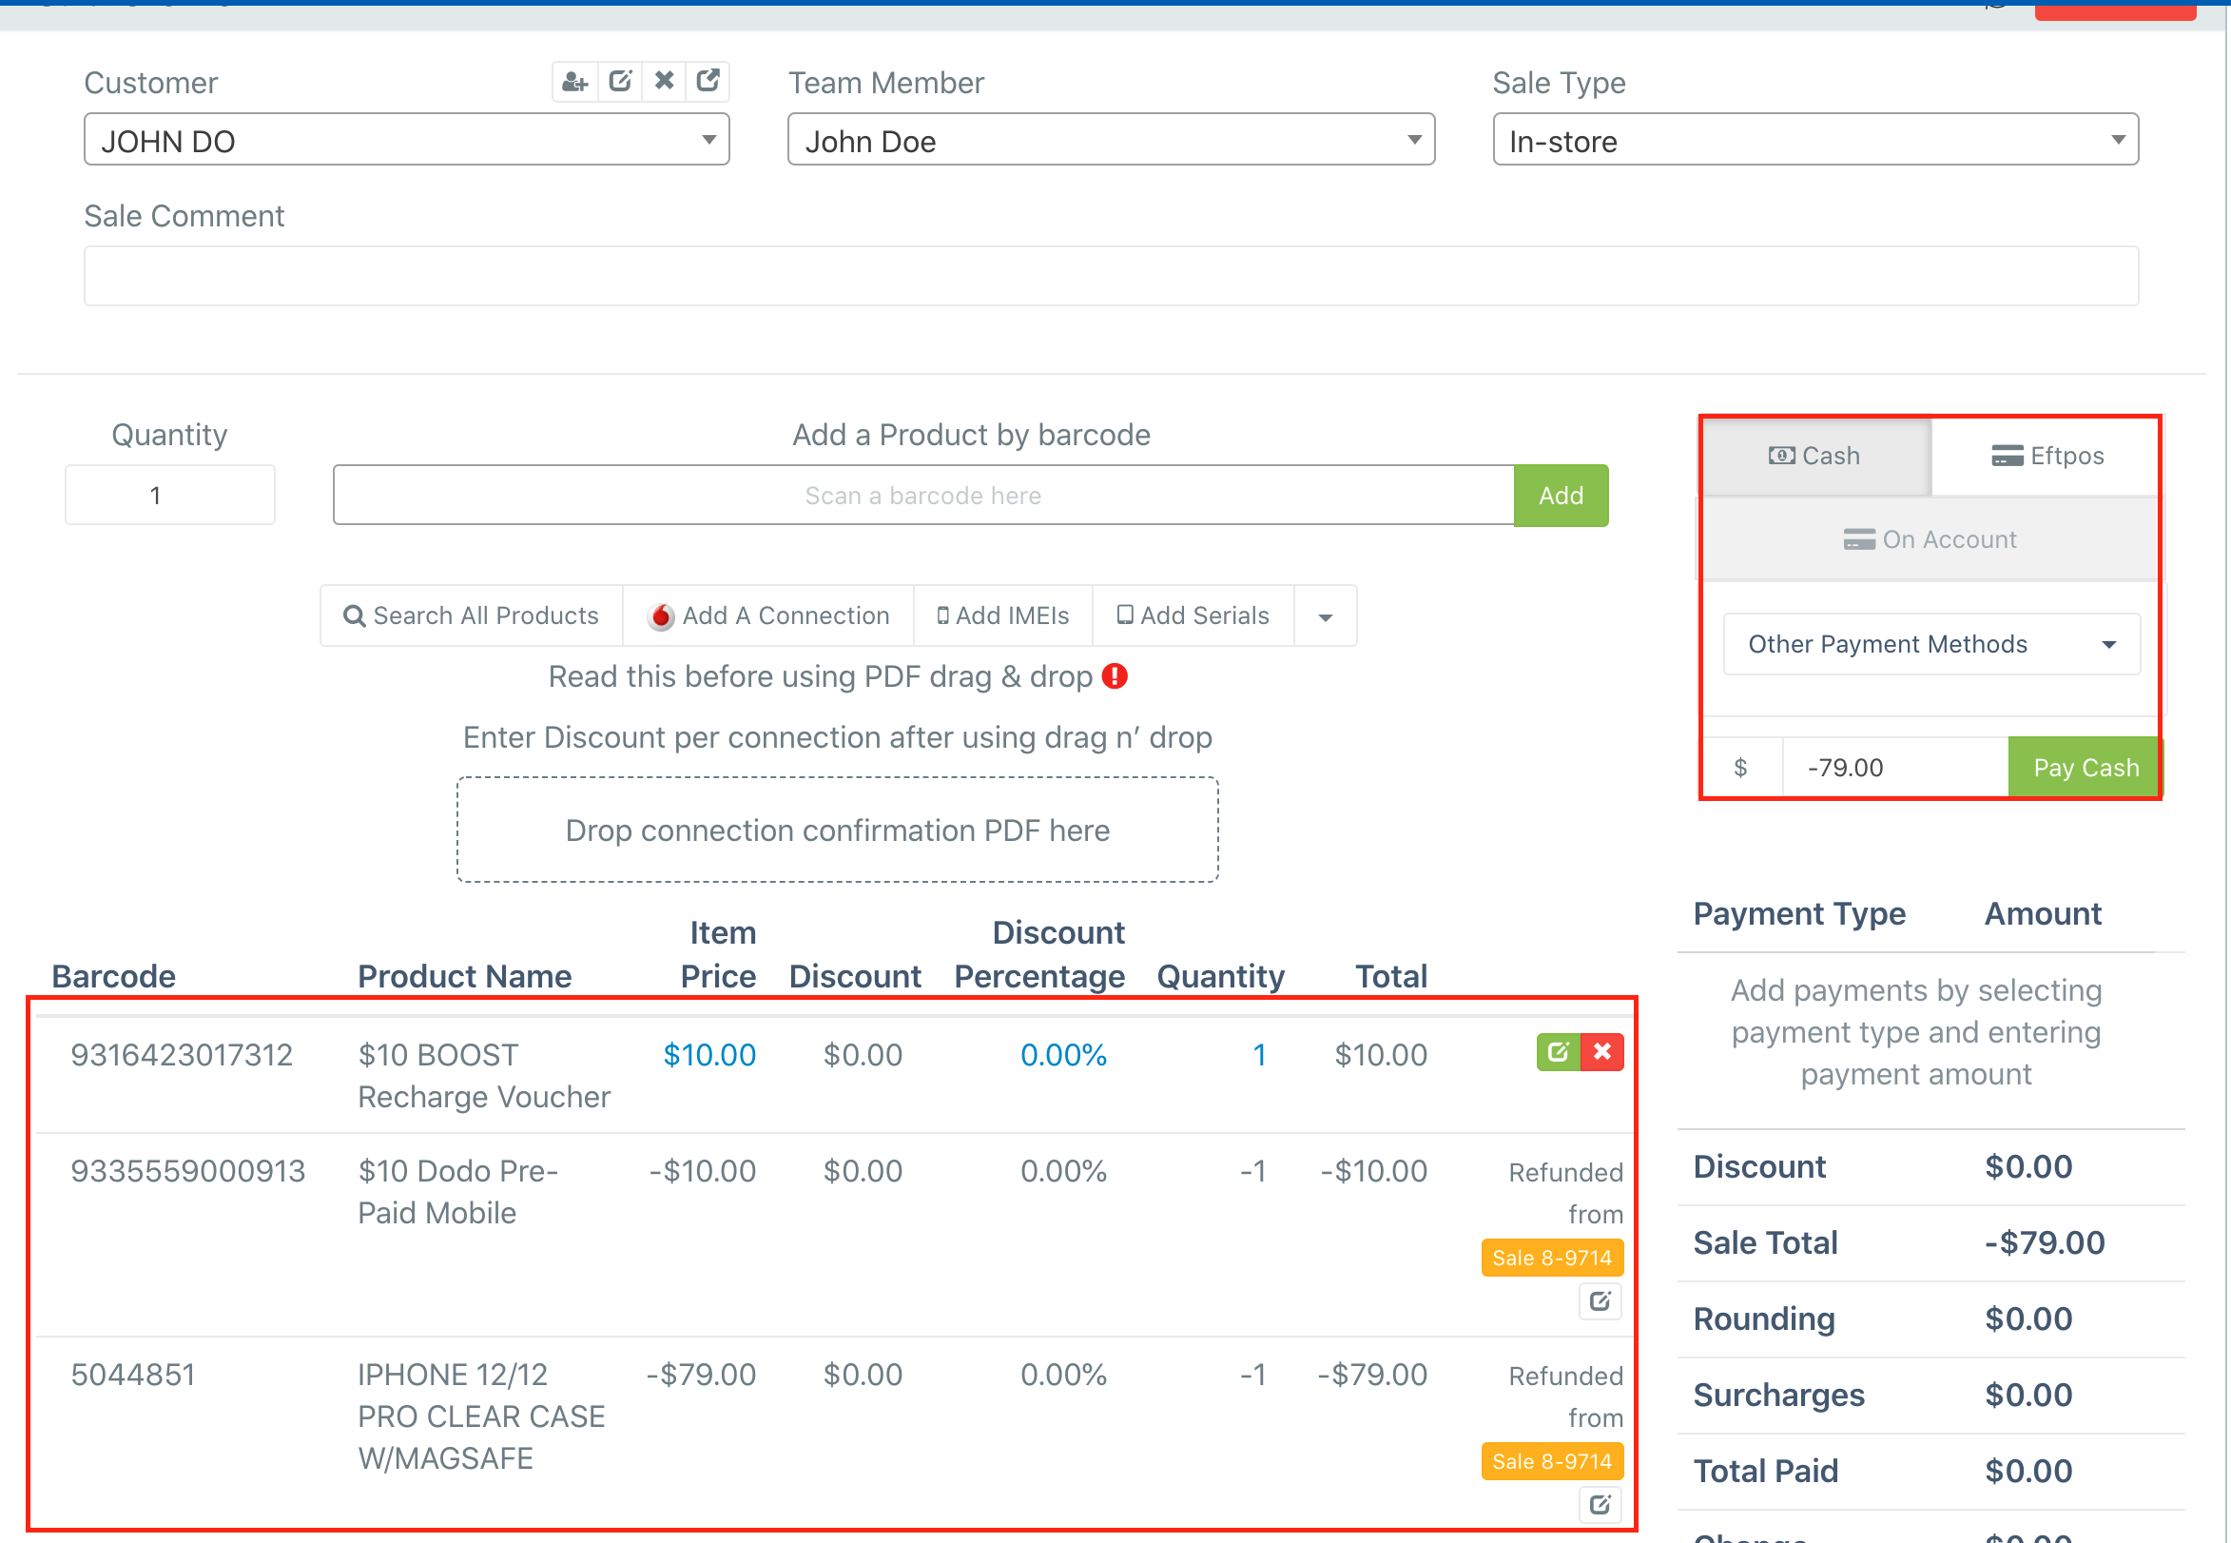2231x1543 pixels.
Task: Click the Total Paid $0.00 value
Action: coord(2028,1472)
